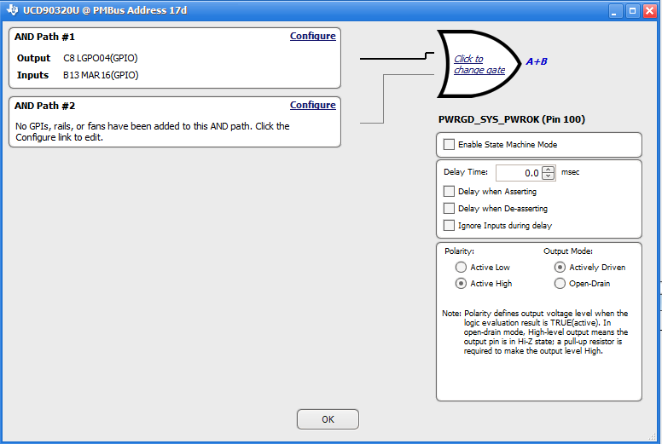
Task: Click the TI logo in title bar
Action: (12, 9)
